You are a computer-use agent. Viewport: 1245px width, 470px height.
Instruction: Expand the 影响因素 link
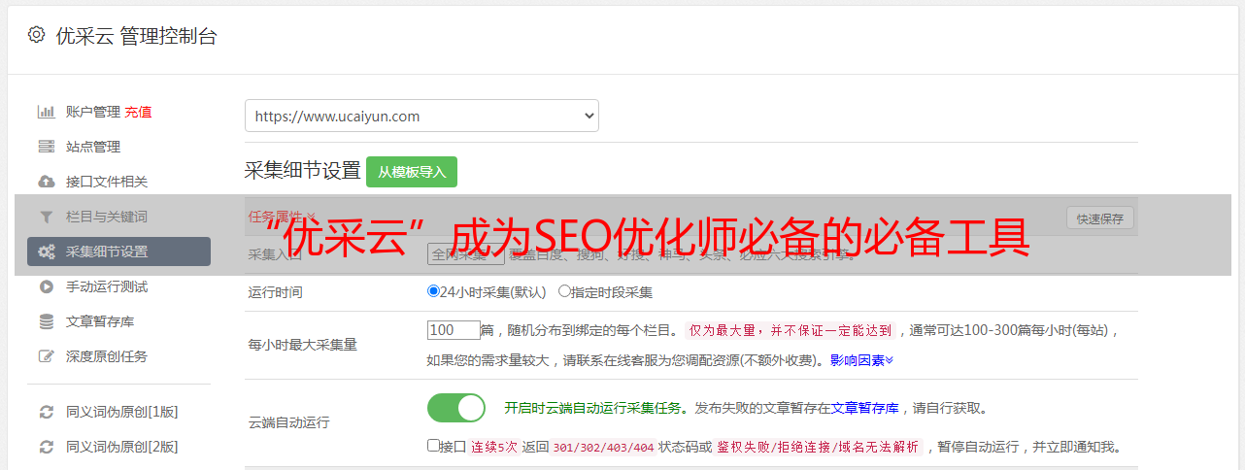pyautogui.click(x=861, y=359)
